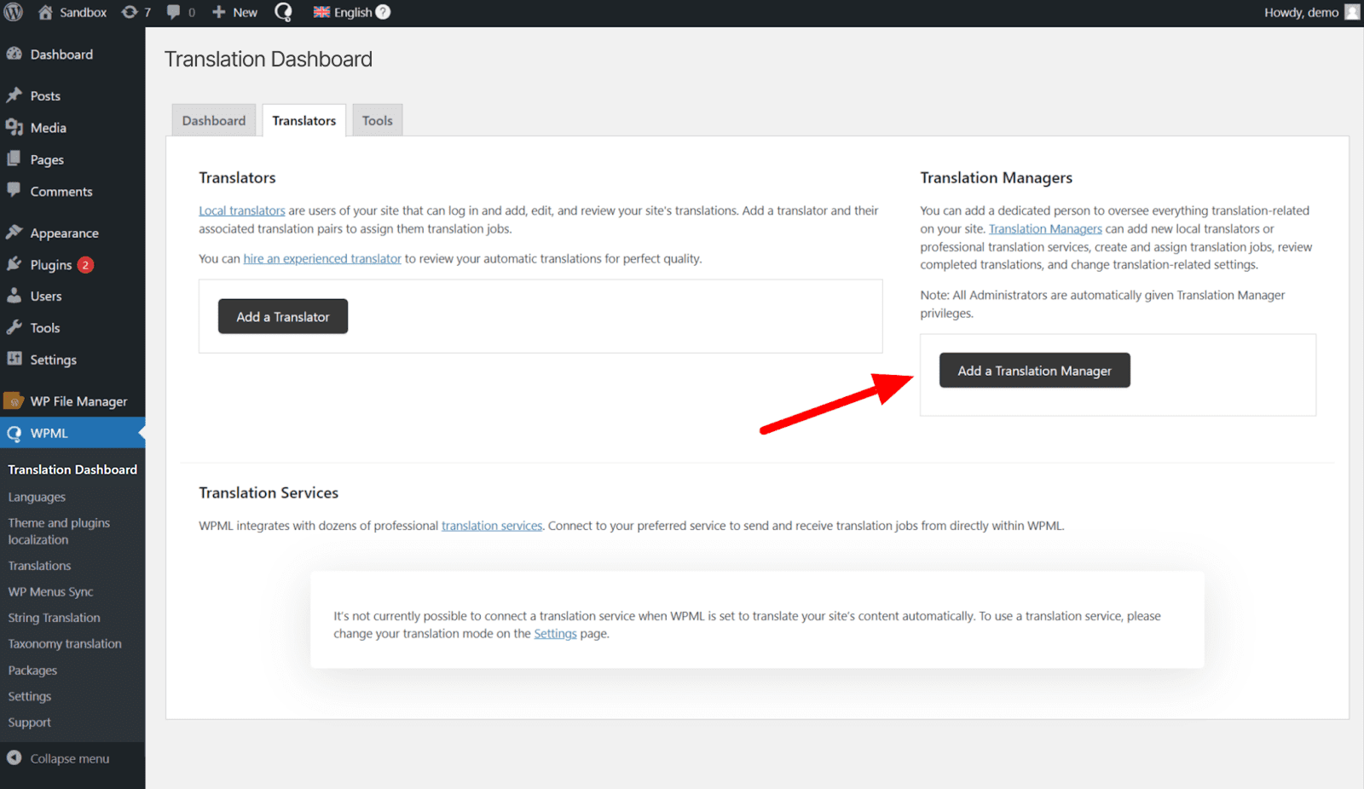This screenshot has width=1364, height=789.
Task: Click the Tools wrench icon
Action: (14, 327)
